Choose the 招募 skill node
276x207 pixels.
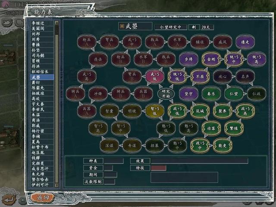(x=154, y=145)
